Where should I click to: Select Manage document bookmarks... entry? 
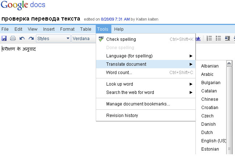(x=146, y=104)
